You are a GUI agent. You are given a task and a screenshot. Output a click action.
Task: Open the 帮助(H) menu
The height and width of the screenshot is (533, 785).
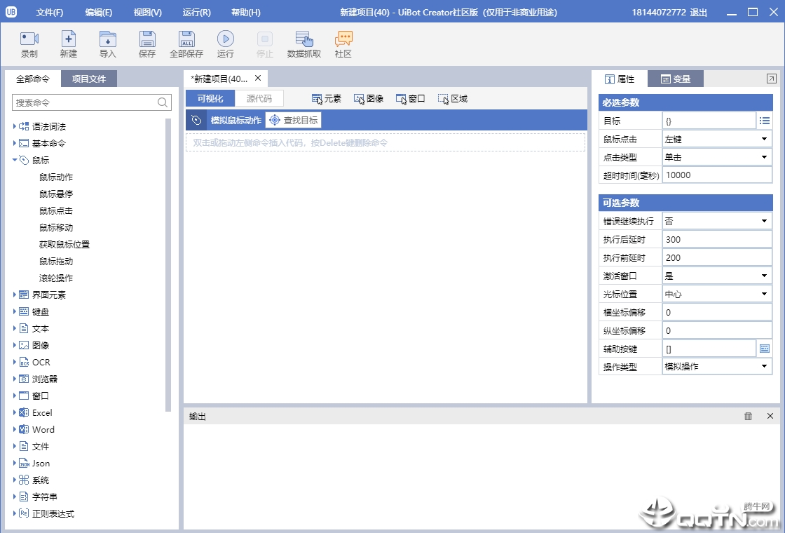(x=246, y=12)
